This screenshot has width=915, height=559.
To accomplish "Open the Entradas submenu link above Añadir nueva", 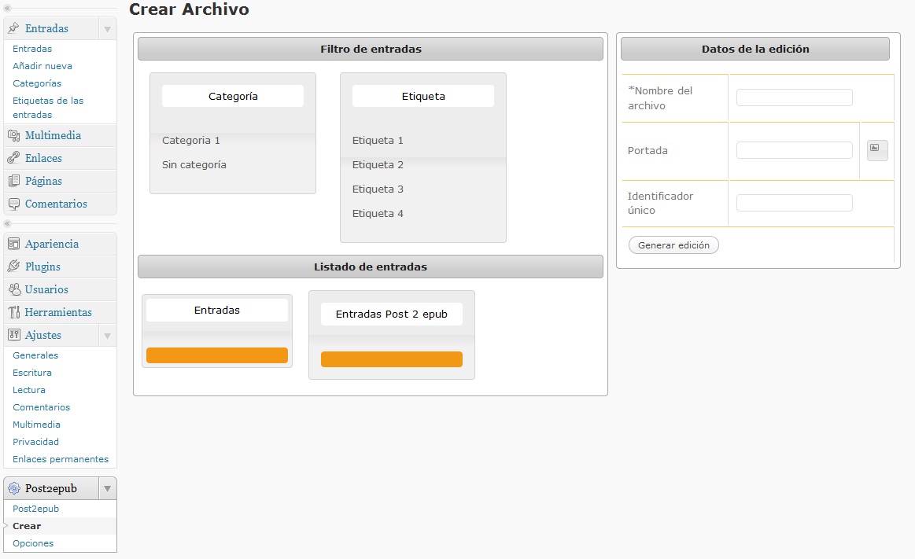I will [x=32, y=49].
